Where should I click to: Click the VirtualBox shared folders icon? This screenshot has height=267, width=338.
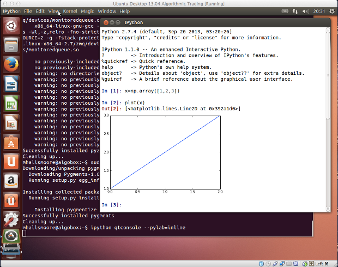click(289, 264)
